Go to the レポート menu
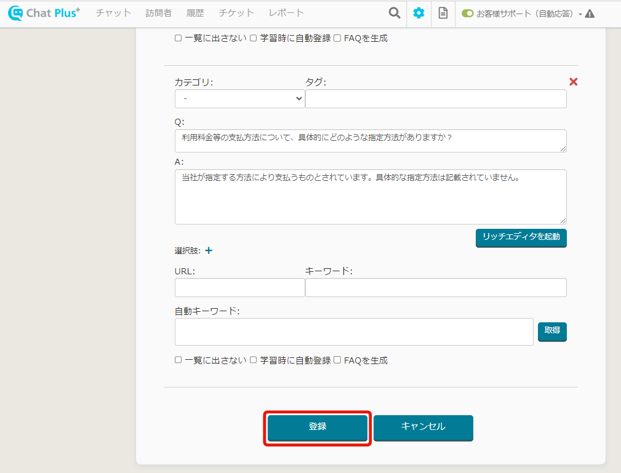621x473 pixels. [x=286, y=13]
